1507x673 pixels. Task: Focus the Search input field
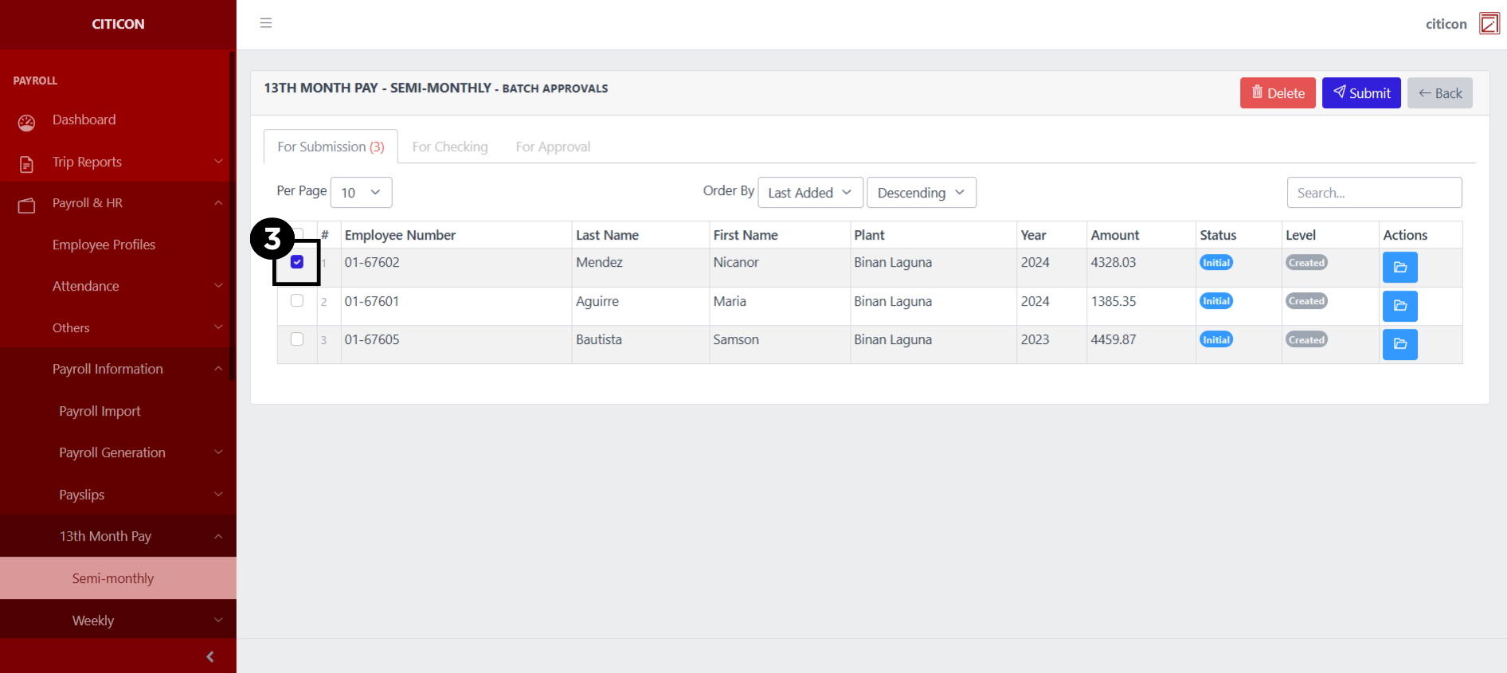1374,193
